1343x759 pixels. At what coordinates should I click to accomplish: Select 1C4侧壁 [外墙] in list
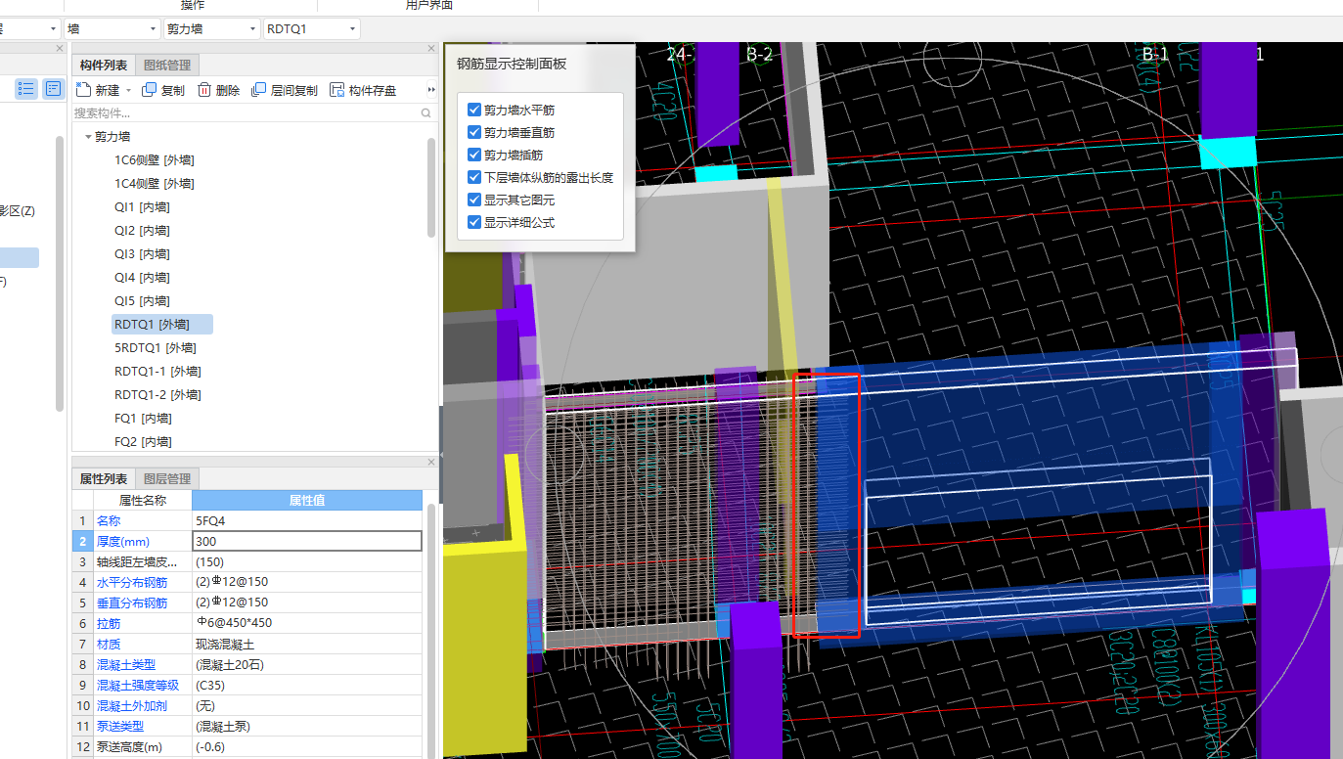(x=155, y=184)
